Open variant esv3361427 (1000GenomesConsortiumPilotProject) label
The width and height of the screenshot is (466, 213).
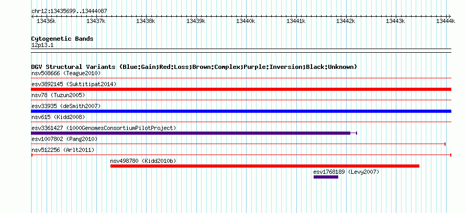[104, 128]
